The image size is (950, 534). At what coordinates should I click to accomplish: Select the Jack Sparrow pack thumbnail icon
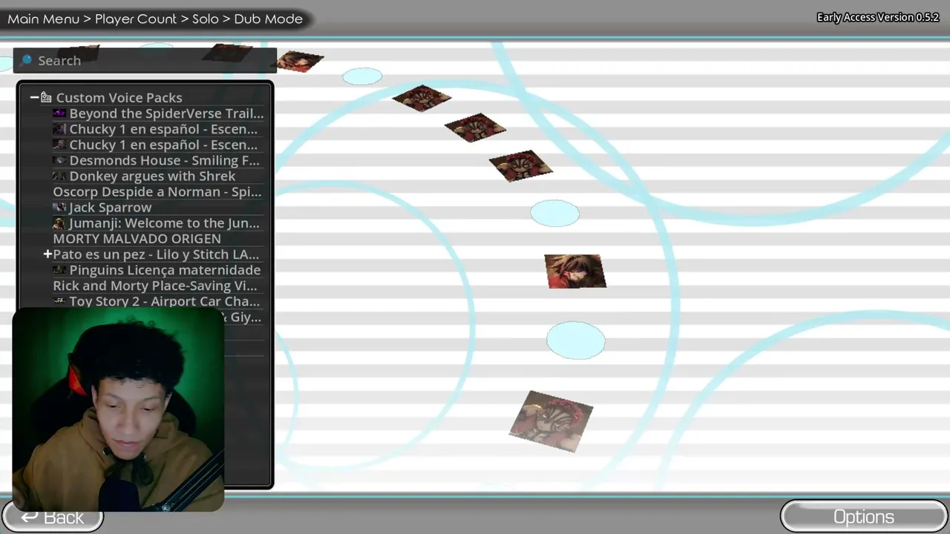pos(59,208)
